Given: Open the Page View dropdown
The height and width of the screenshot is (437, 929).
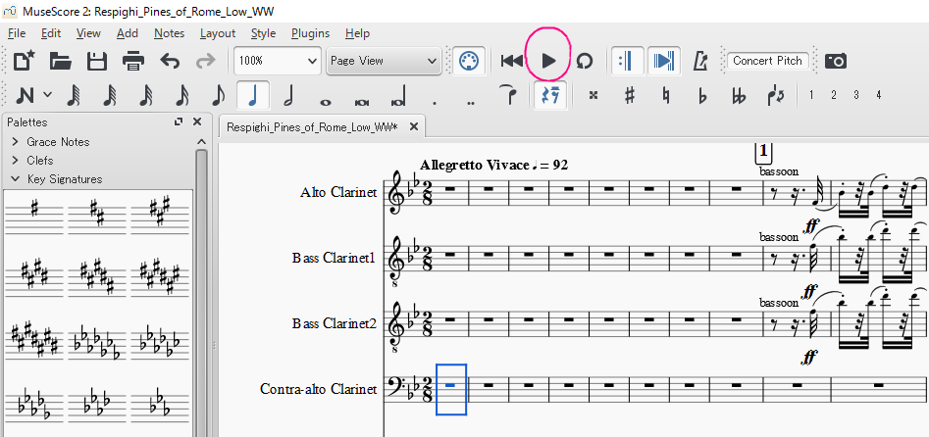Looking at the screenshot, I should pyautogui.click(x=384, y=61).
